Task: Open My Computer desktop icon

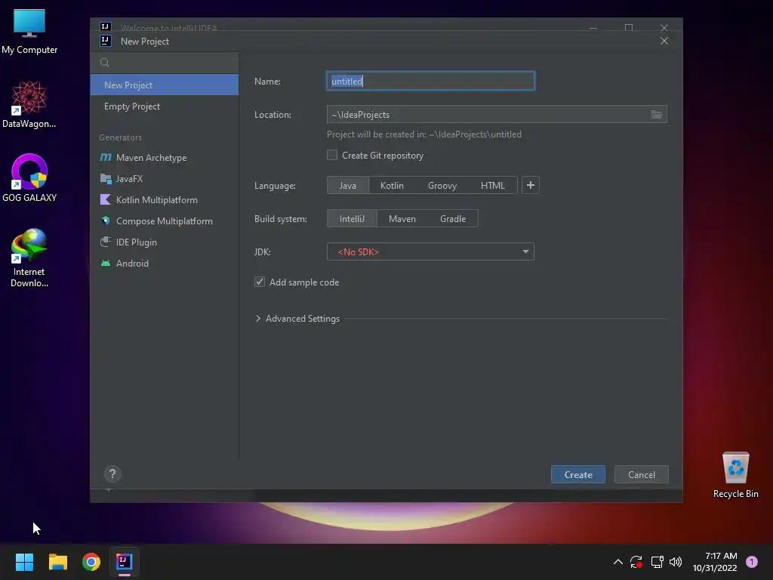Action: point(29,32)
